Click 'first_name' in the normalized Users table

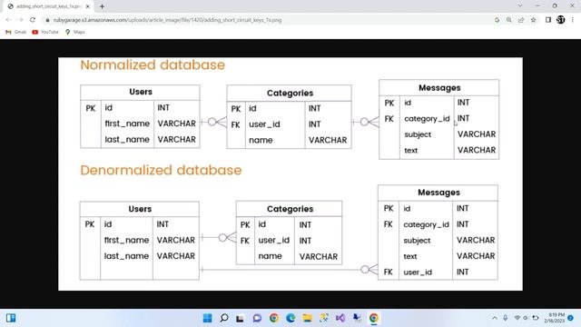(127, 124)
